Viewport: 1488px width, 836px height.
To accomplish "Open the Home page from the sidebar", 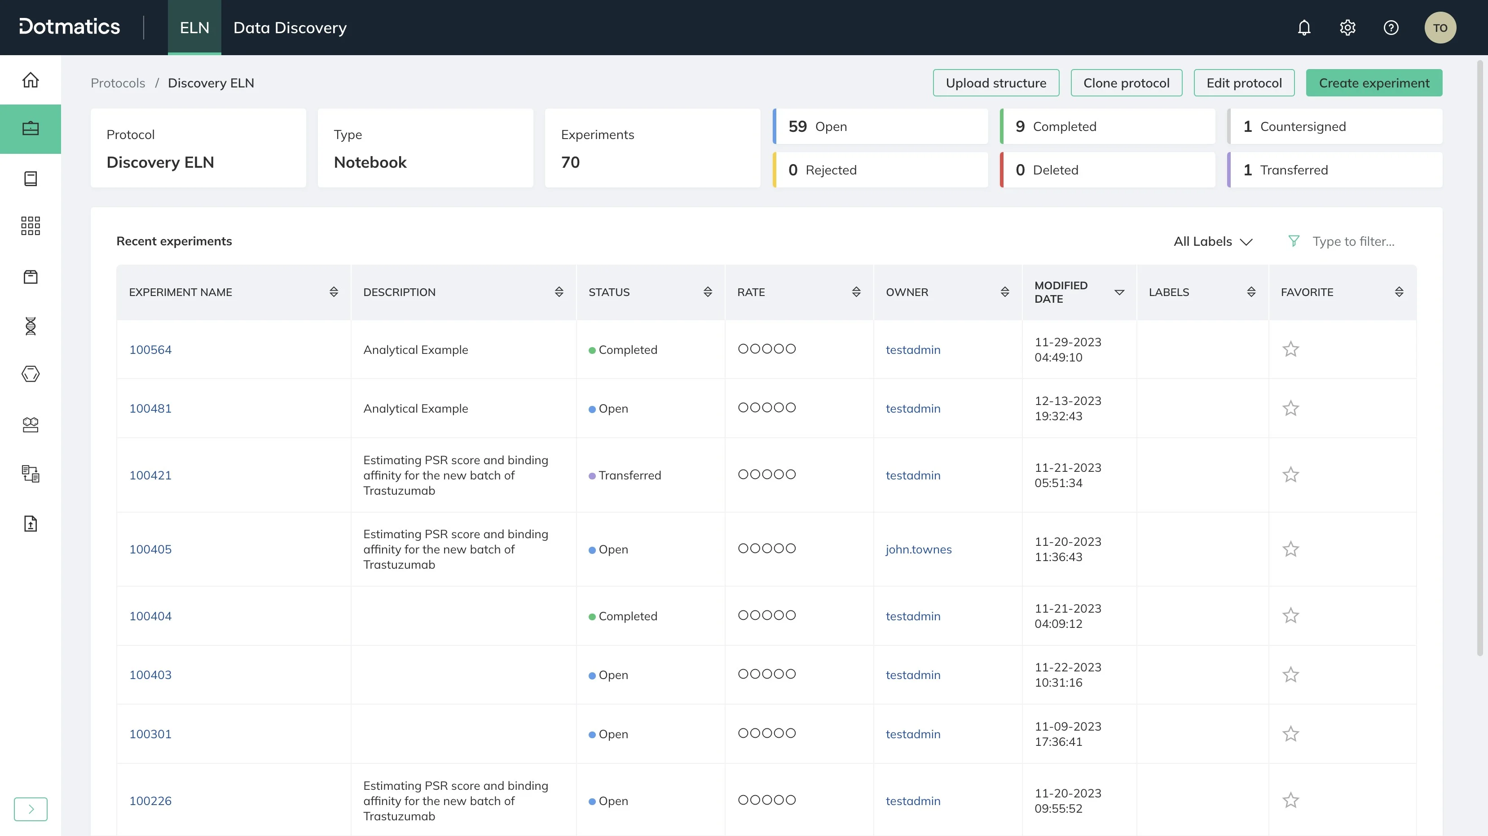I will tap(30, 80).
